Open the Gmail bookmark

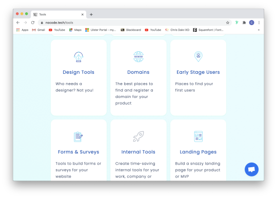click(x=38, y=30)
